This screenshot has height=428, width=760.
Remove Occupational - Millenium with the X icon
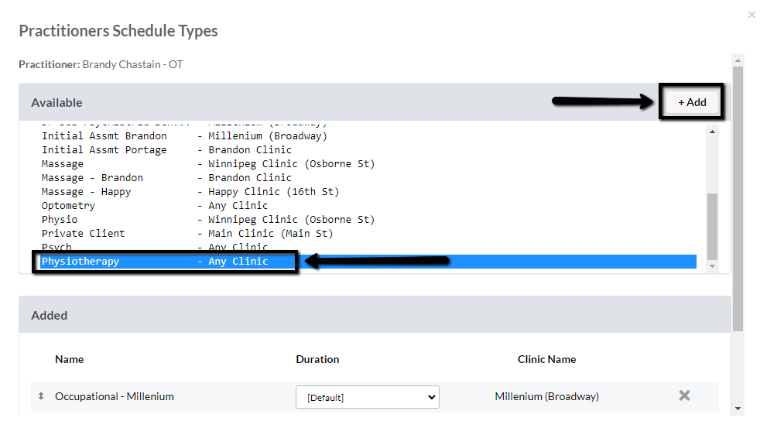point(684,395)
